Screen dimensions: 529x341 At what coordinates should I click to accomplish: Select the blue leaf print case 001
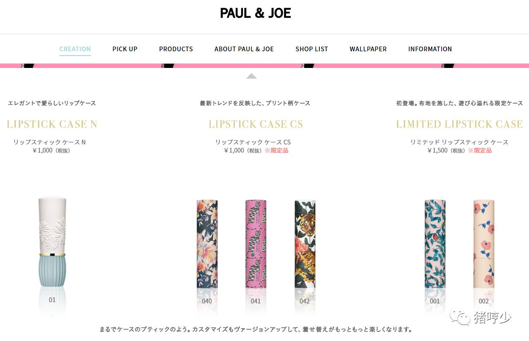point(435,244)
